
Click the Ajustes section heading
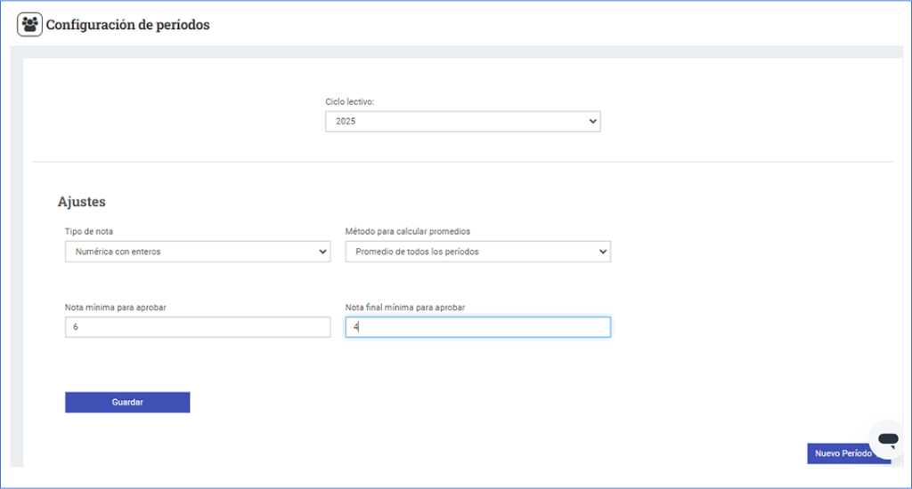82,202
